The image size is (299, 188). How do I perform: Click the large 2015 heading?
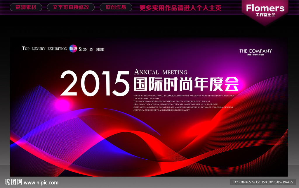click(x=95, y=83)
